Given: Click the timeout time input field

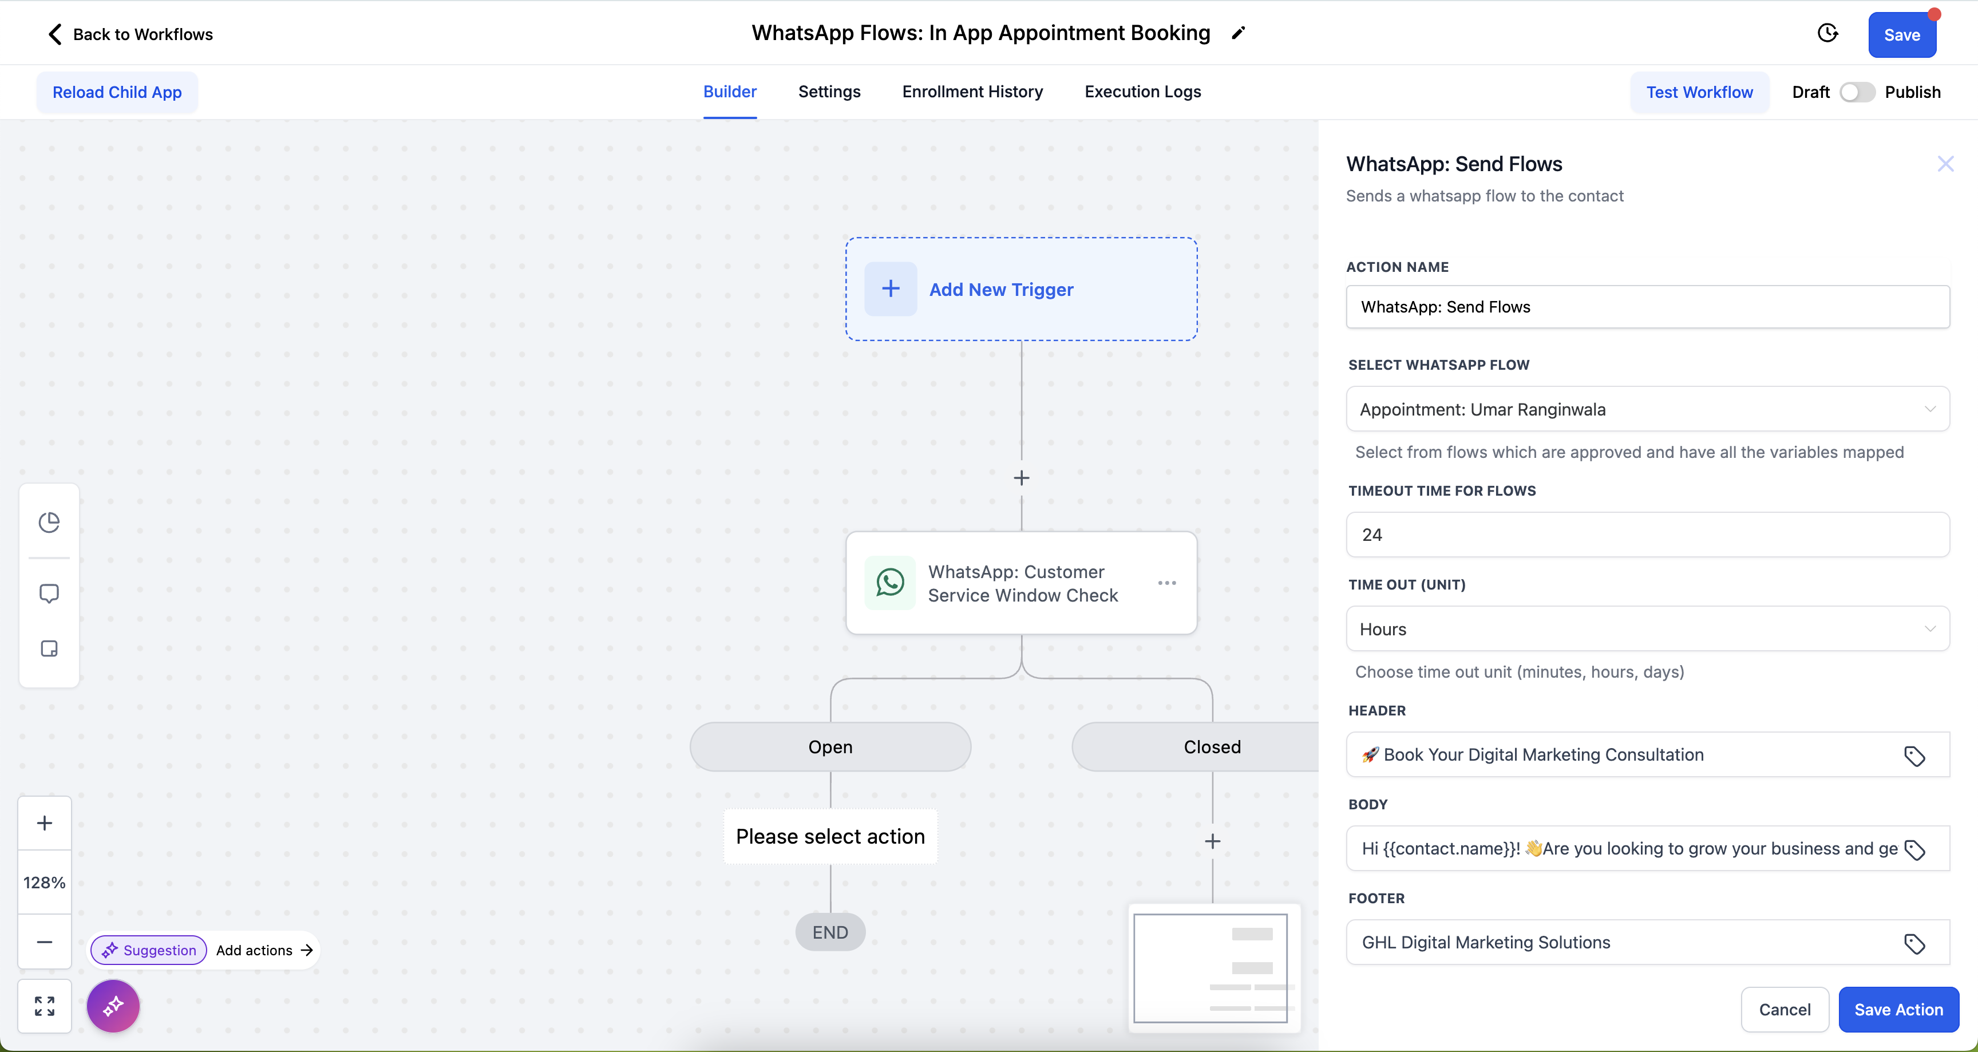Looking at the screenshot, I should [1647, 535].
